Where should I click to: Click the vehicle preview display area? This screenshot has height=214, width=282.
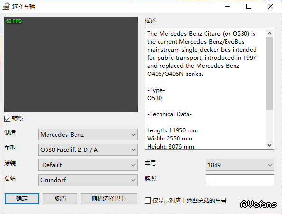pyautogui.click(x=71, y=65)
